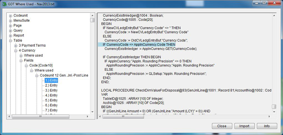Select Code [Code10] field in tree
283x135 pixels.
(x=41, y=65)
